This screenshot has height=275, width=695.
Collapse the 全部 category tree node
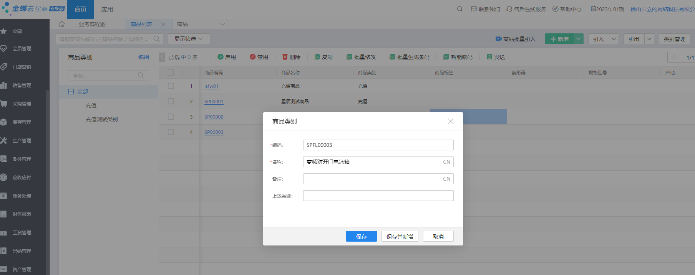[71, 92]
